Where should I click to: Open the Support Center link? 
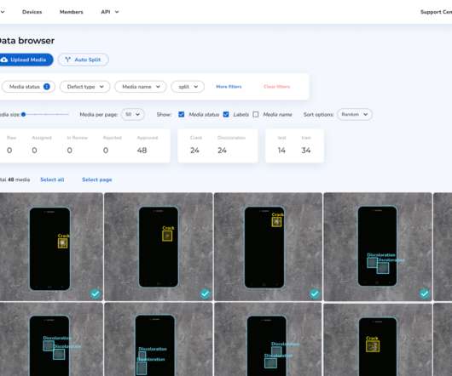tap(436, 12)
